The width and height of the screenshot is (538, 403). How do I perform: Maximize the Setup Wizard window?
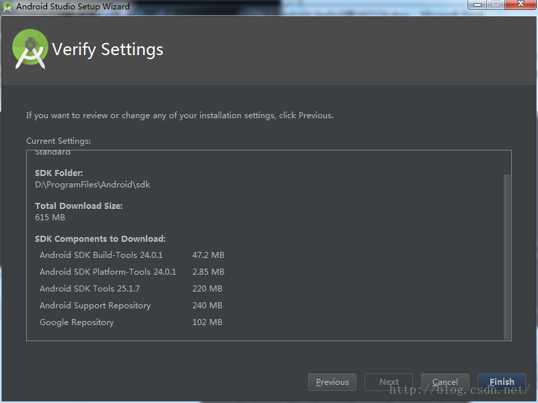(x=496, y=5)
